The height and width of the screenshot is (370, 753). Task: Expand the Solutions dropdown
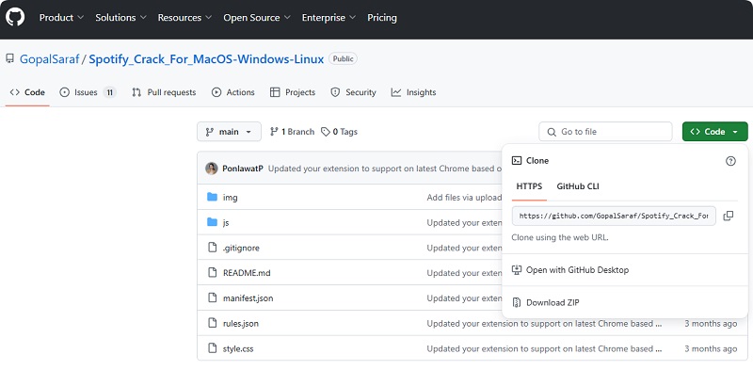(x=121, y=18)
